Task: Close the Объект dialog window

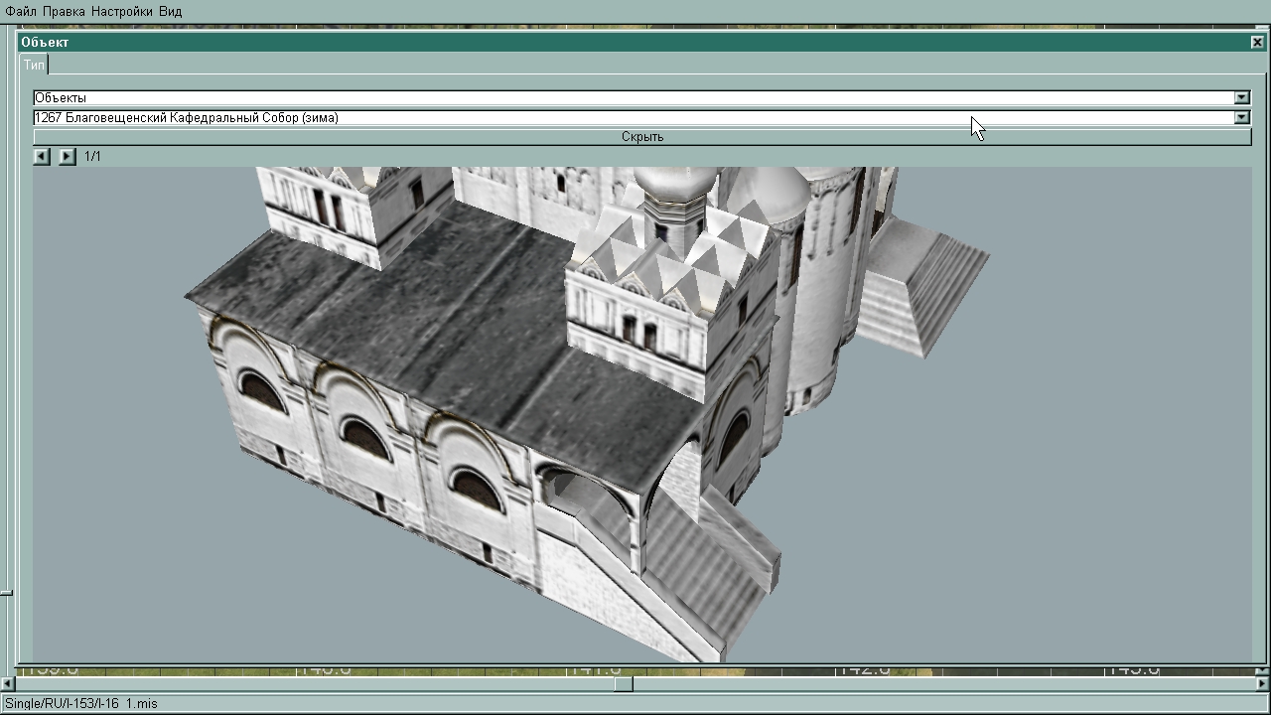Action: coord(1257,42)
